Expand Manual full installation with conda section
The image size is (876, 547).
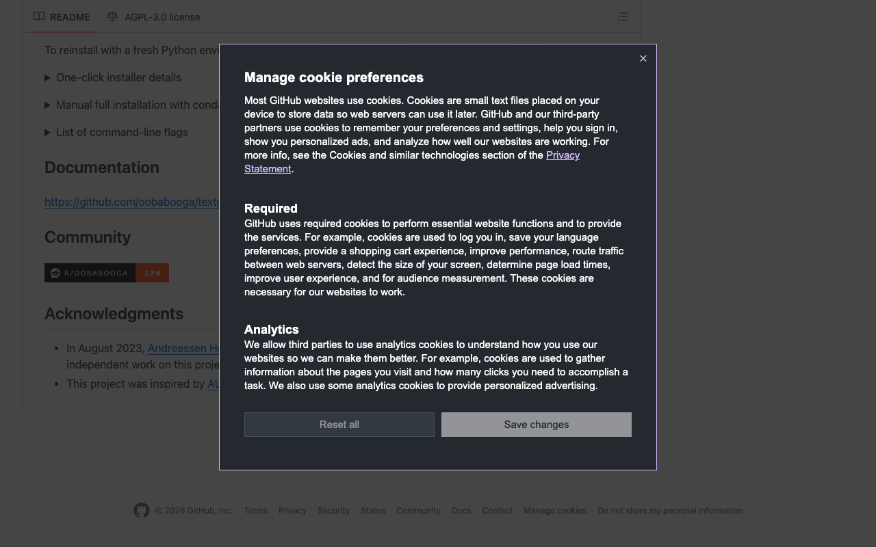pos(132,105)
